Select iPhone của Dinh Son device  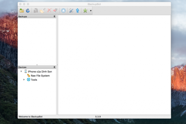pos(40,71)
